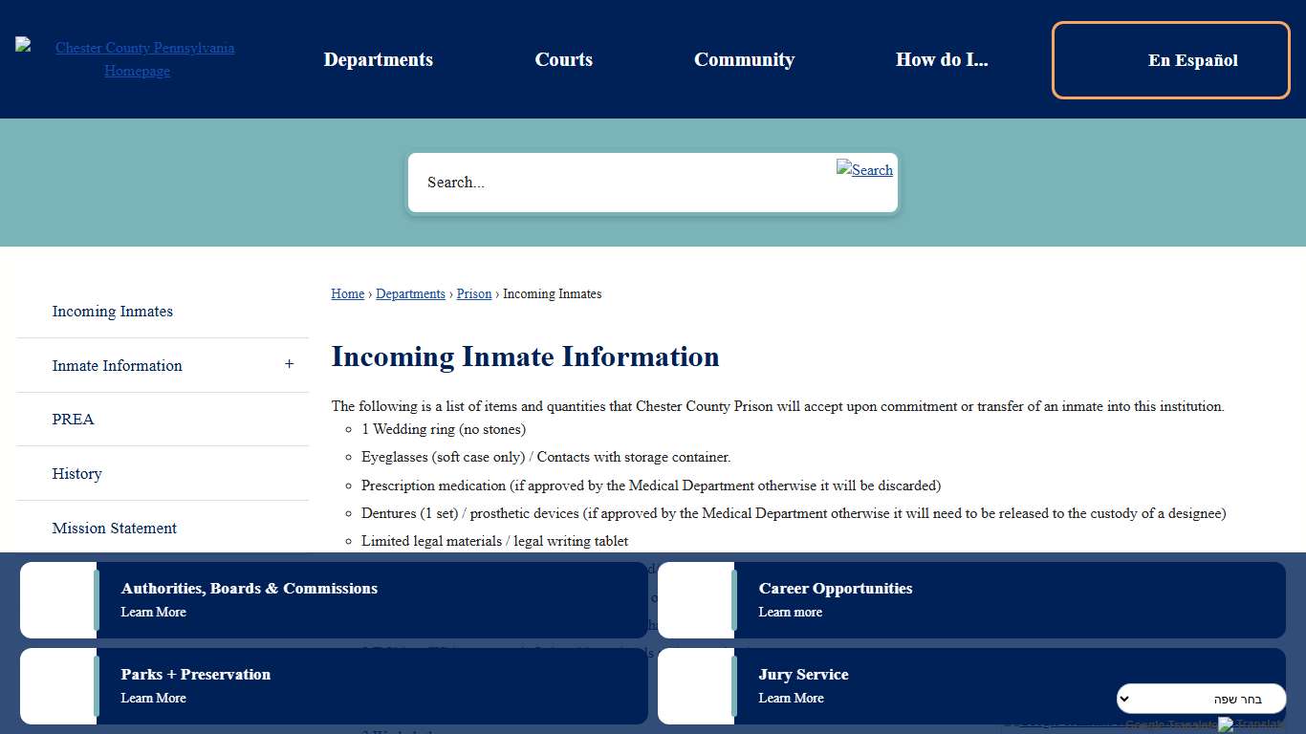The image size is (1306, 734).
Task: Open the Chester County homepage logo
Action: tap(137, 58)
